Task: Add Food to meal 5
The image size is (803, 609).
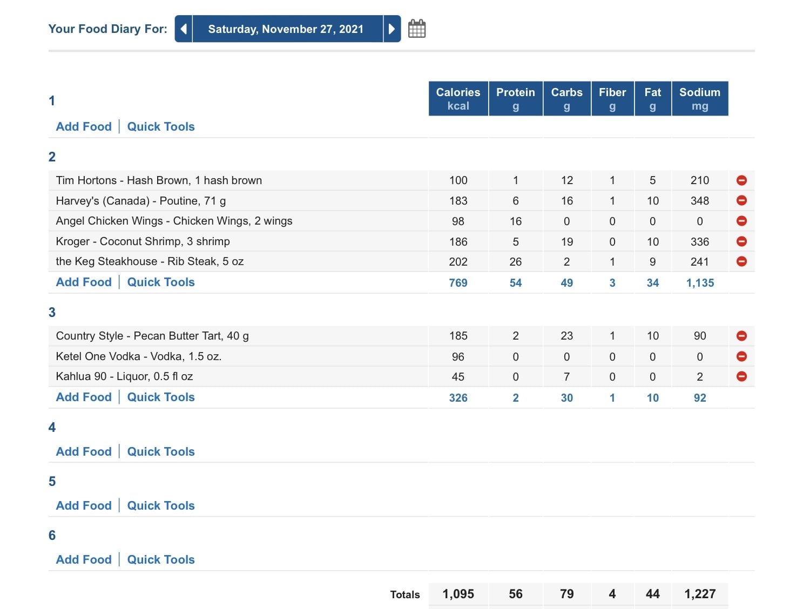Action: (84, 505)
